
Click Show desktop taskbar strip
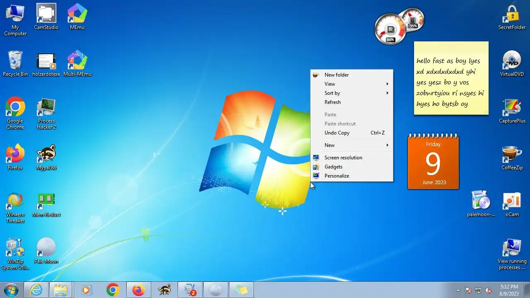pyautogui.click(x=527, y=290)
